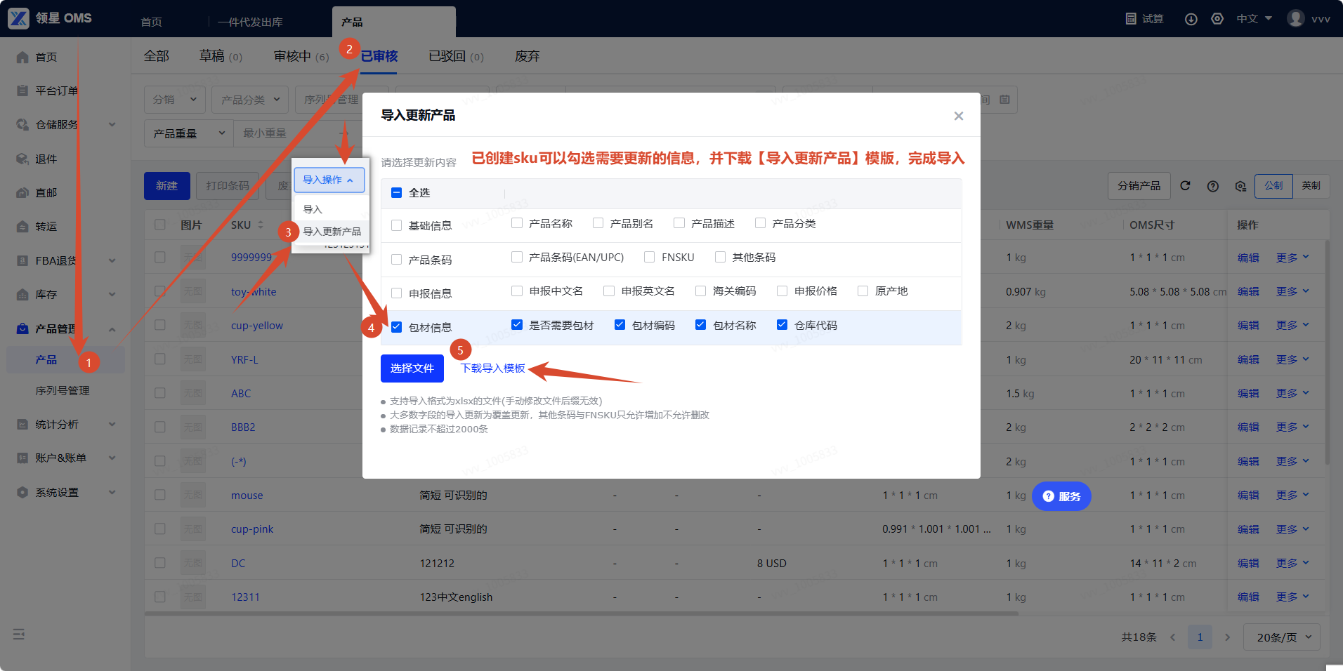1343x671 pixels.
Task: Go to previous page arrow in pagination
Action: coord(1172,637)
